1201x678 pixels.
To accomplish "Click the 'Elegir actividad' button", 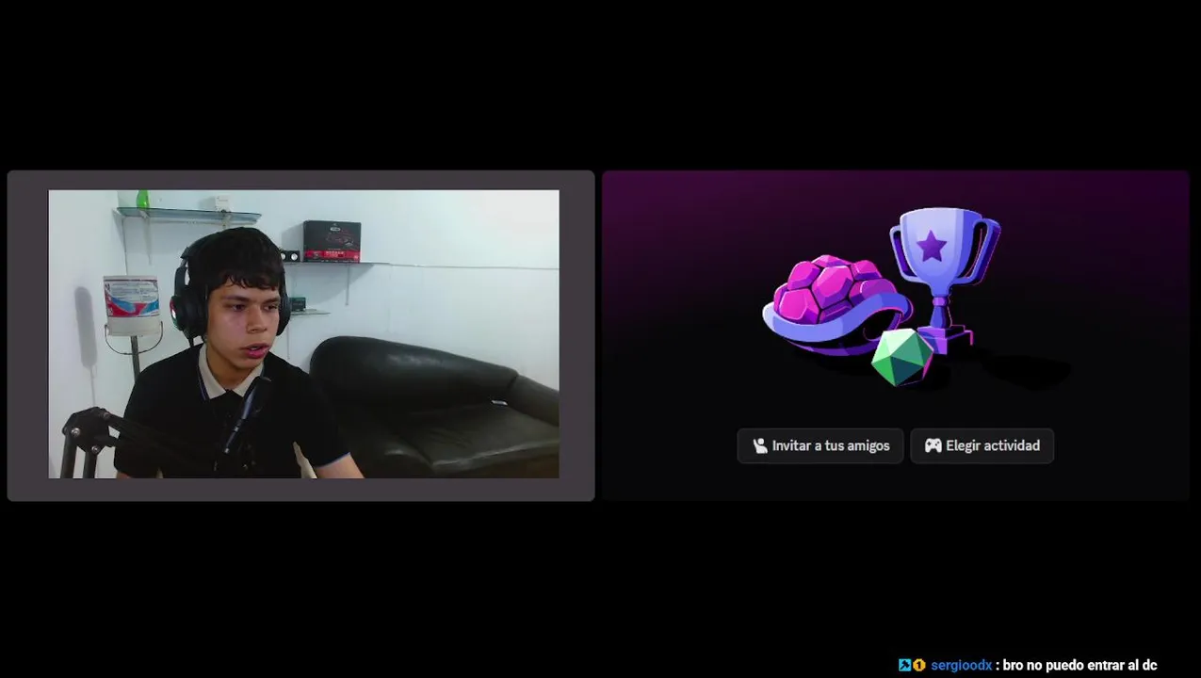I will tap(982, 445).
